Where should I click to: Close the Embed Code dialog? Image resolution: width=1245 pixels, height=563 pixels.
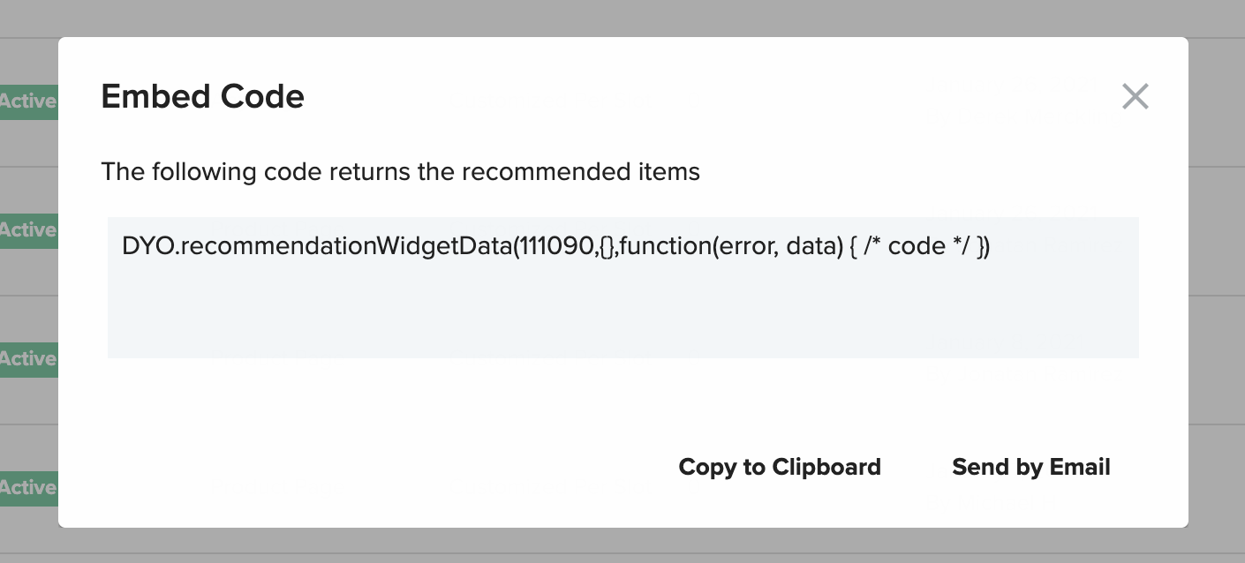(1135, 96)
